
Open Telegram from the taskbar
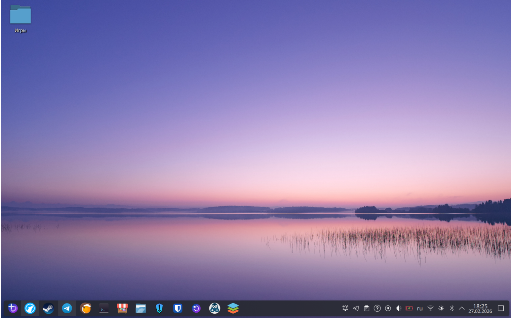click(67, 308)
